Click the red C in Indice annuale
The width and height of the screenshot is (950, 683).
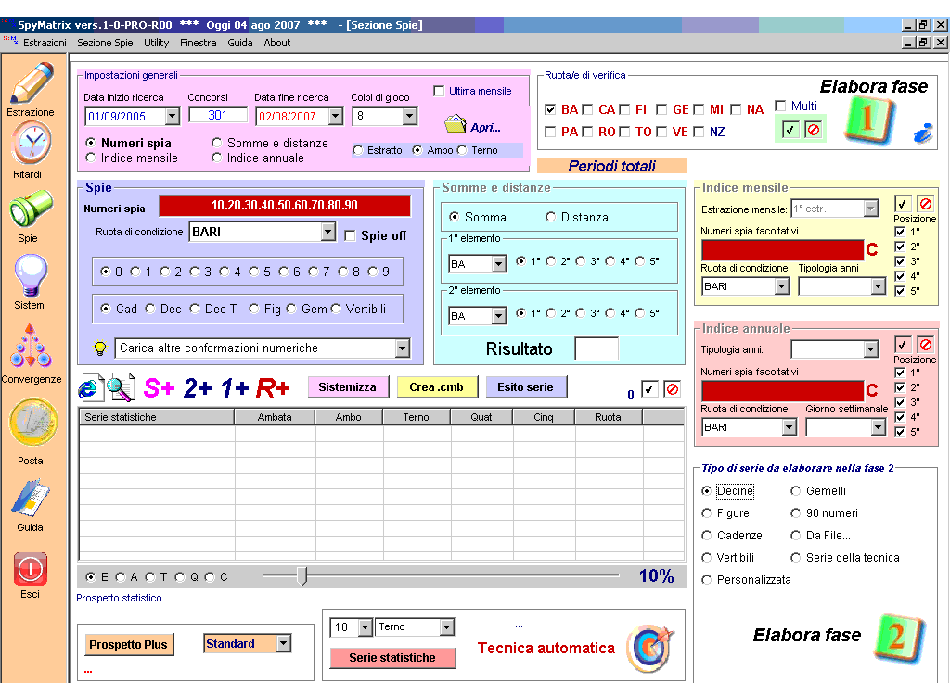pyautogui.click(x=872, y=390)
